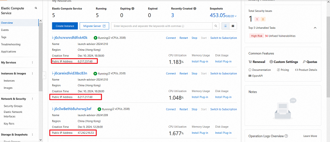Switch i-j6c0w8ethb8uhxrwg3ef to Subscription
330x142 pixels.
coord(223,109)
